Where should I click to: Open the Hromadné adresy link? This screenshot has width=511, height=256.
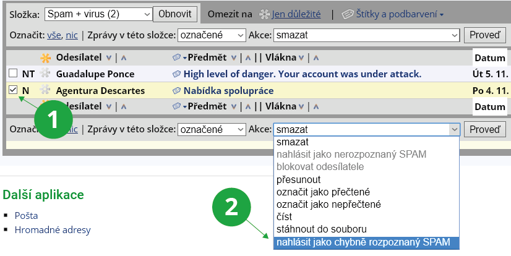tap(53, 230)
